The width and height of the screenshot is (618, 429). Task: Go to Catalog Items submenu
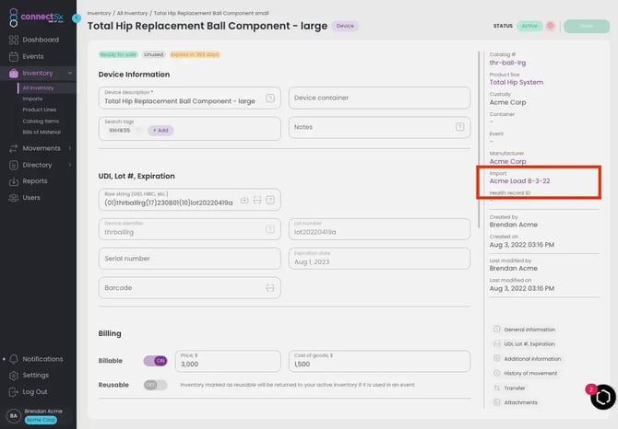tap(41, 121)
